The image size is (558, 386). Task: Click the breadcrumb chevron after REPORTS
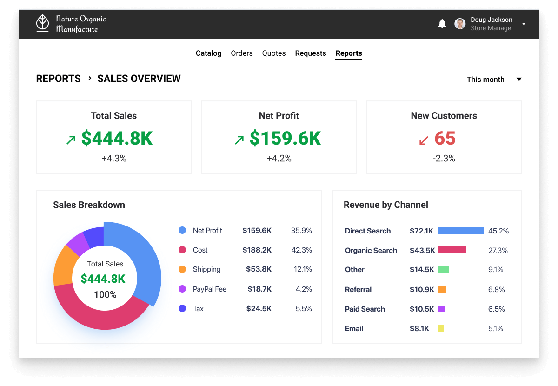point(90,79)
